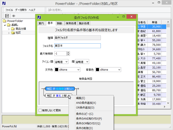The image size is (173, 130).
Task: Open the ファイル menu
Action: (x=9, y=10)
